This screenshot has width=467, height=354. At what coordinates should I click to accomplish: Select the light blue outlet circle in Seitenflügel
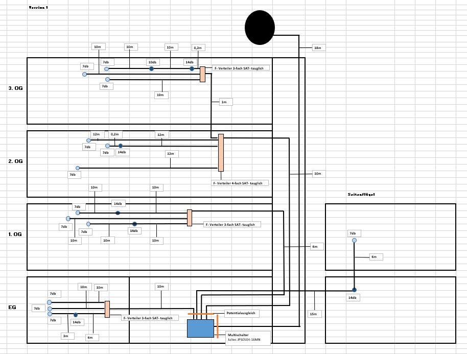coord(354,241)
